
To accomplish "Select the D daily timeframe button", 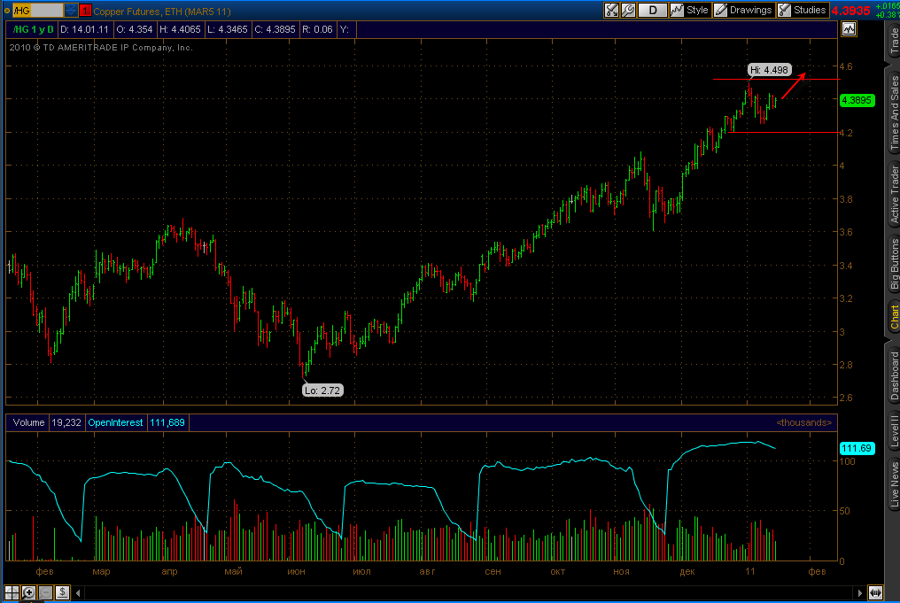I will click(653, 10).
